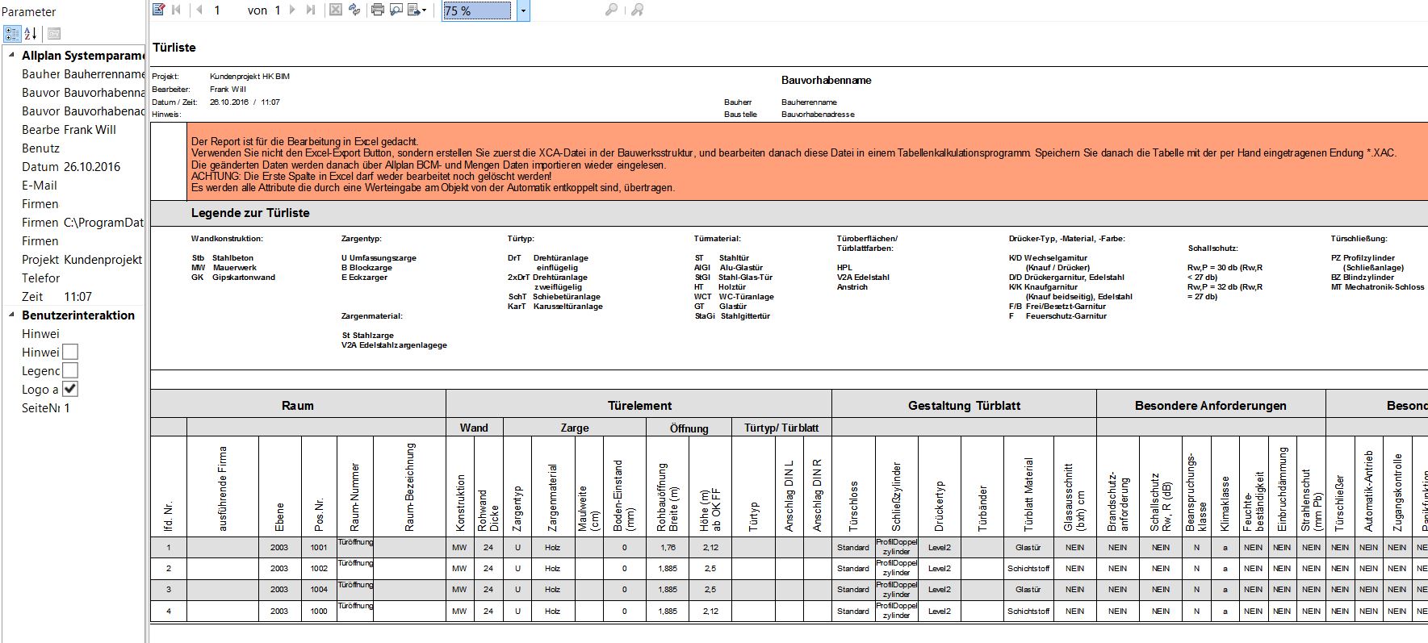Refresh the report view
Screen dimensions: 1428x643
(354, 10)
